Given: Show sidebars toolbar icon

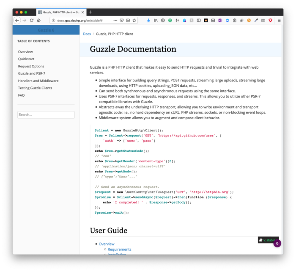Looking at the screenshot, I should (x=199, y=20).
